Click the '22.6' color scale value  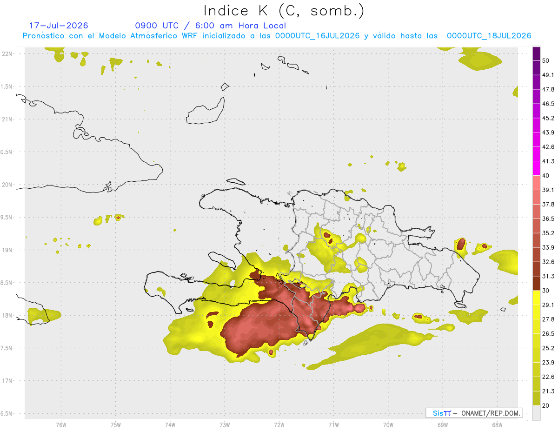click(x=548, y=377)
